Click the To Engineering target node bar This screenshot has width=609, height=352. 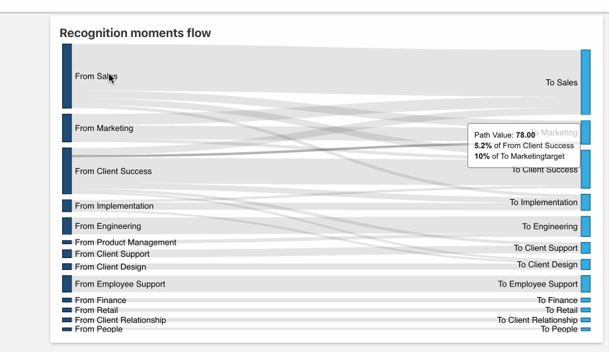click(586, 226)
